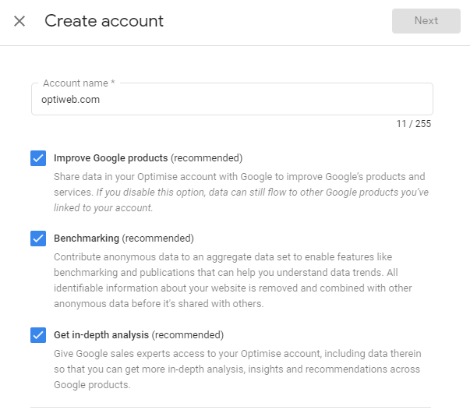
Task: Uncheck the Improve Google products checkbox
Action: pyautogui.click(x=38, y=158)
